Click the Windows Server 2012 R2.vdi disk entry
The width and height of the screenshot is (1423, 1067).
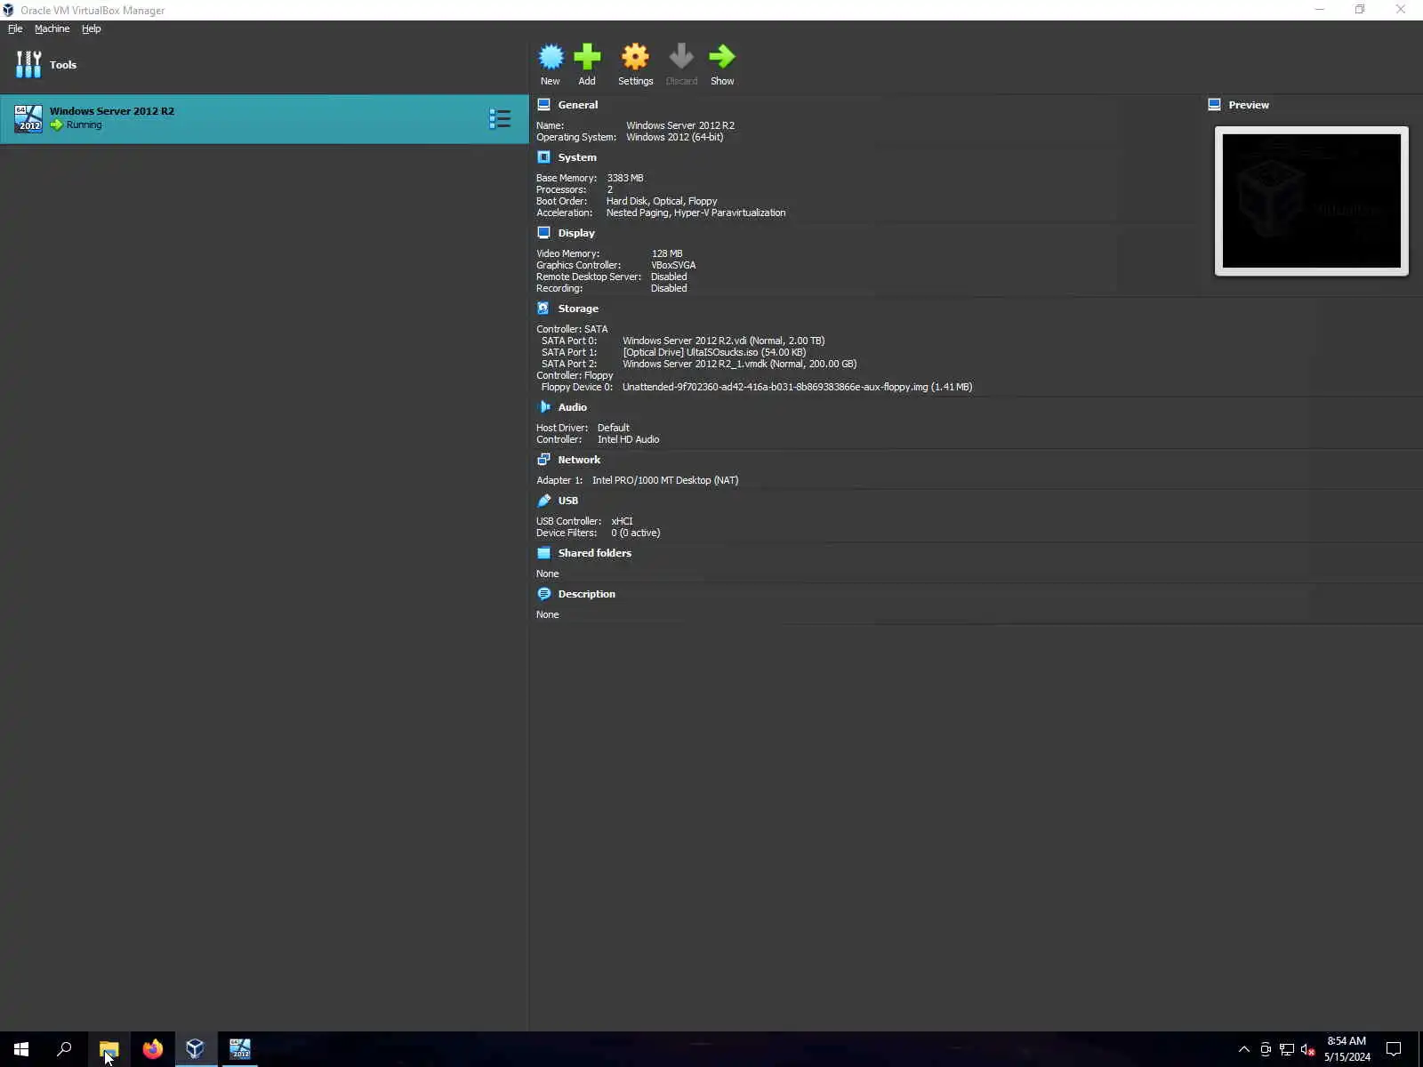pyautogui.click(x=723, y=341)
